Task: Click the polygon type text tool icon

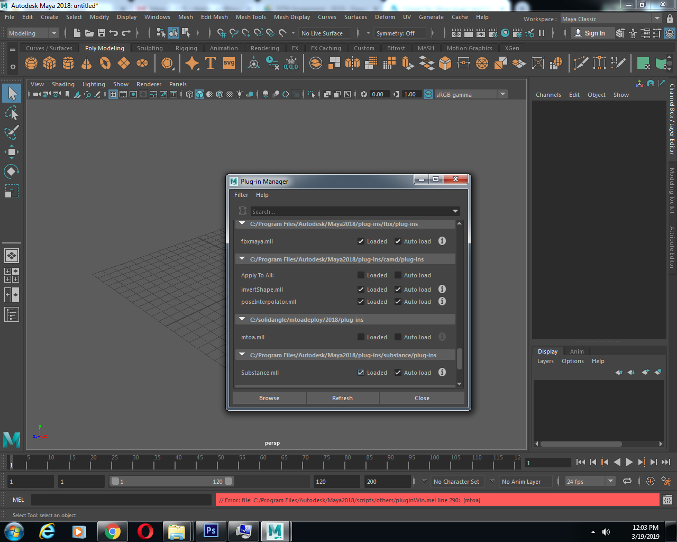Action: click(x=210, y=63)
